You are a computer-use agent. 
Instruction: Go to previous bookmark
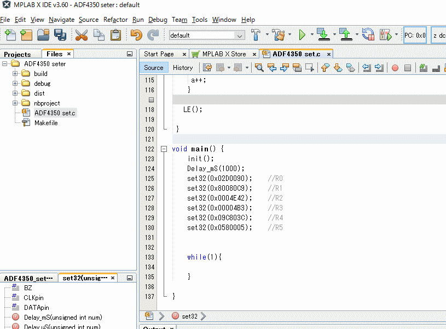326,68
